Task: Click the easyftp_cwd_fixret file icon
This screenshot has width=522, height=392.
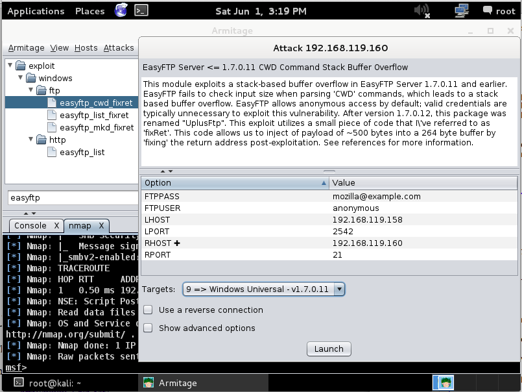Action: coord(52,103)
